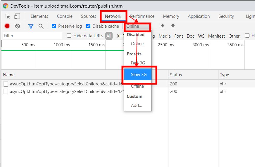The width and height of the screenshot is (255, 167).
Task: Select the inspect element picker icon
Action: (7, 16)
